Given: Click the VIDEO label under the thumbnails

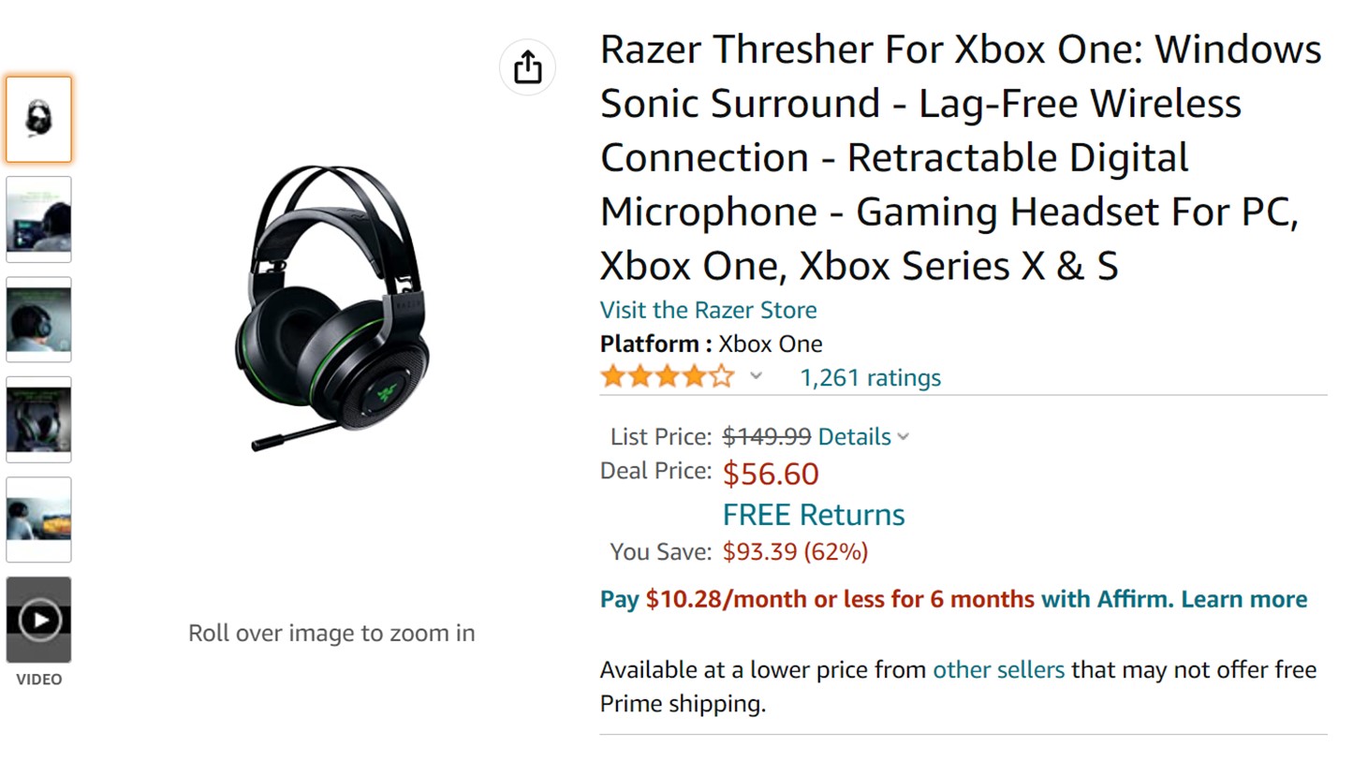Looking at the screenshot, I should pyautogui.click(x=39, y=680).
